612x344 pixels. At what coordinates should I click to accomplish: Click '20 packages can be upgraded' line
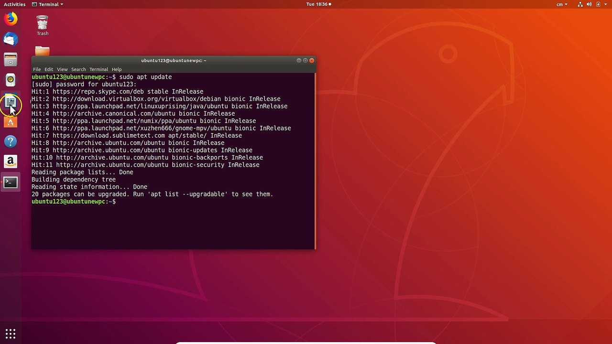(x=152, y=194)
